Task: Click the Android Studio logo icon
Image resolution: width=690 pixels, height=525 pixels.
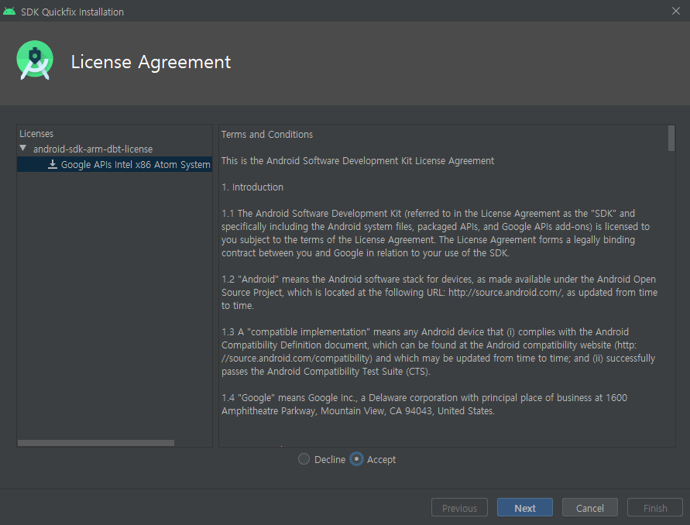Action: [35, 60]
